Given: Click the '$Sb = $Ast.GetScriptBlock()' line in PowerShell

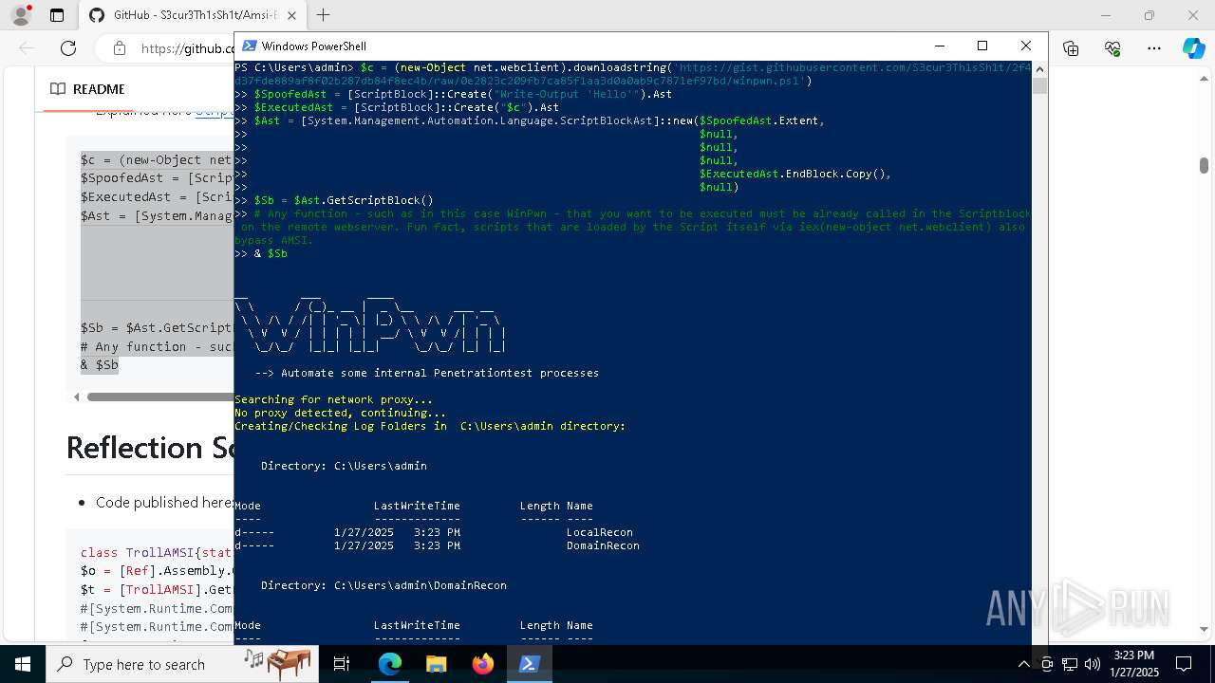Looking at the screenshot, I should click(334, 200).
